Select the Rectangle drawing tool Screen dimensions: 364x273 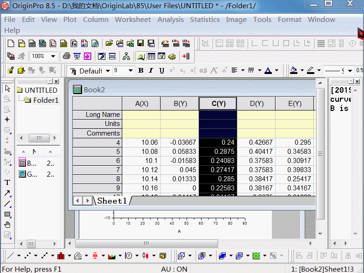pyautogui.click(x=7, y=214)
